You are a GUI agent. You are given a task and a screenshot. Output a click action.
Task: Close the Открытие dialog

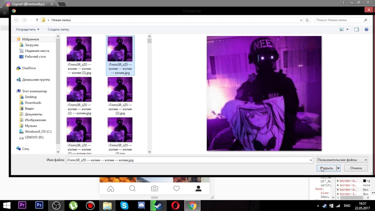(x=369, y=10)
